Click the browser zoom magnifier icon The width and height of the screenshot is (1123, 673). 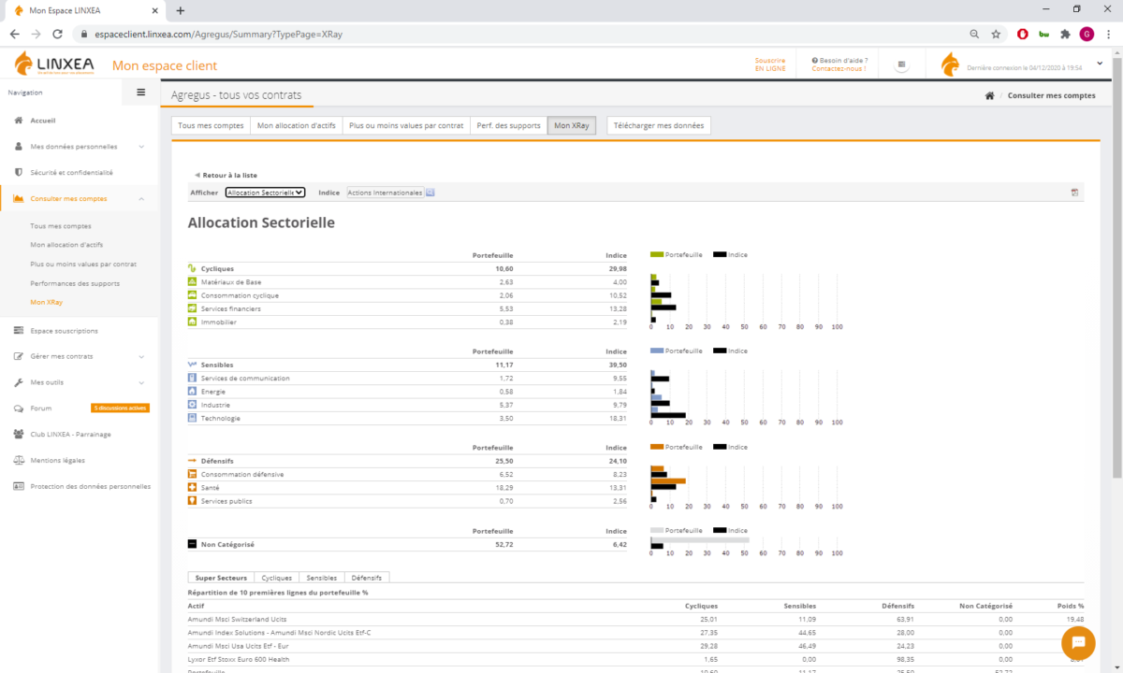click(974, 34)
